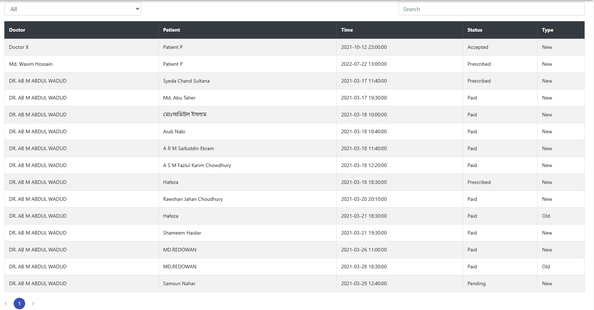Go to next page arrow
This screenshot has width=594, height=310.
pyautogui.click(x=33, y=304)
